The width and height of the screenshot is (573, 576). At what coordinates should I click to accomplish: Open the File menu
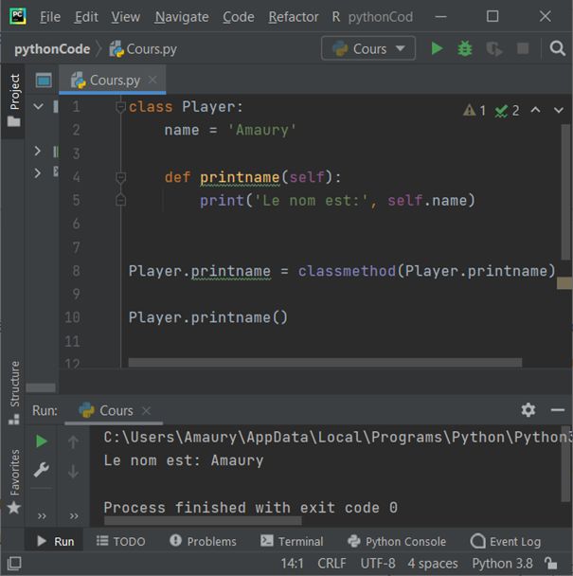coord(50,17)
